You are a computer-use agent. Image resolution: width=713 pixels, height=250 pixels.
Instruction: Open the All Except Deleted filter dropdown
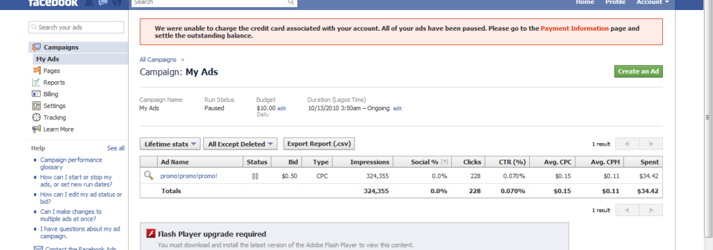tap(240, 144)
